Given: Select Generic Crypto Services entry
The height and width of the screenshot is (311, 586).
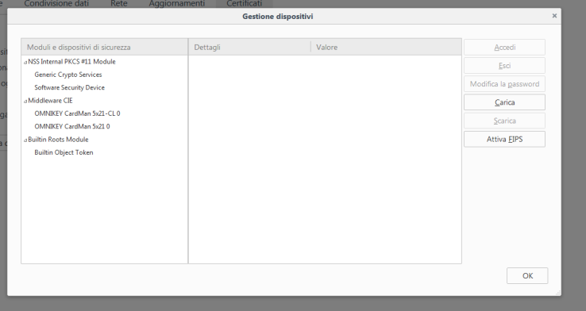Looking at the screenshot, I should coord(68,75).
